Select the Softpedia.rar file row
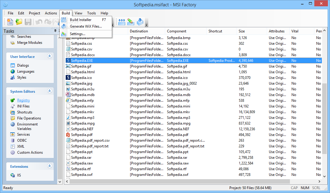This screenshot has height=193, width=330. (x=193, y=158)
